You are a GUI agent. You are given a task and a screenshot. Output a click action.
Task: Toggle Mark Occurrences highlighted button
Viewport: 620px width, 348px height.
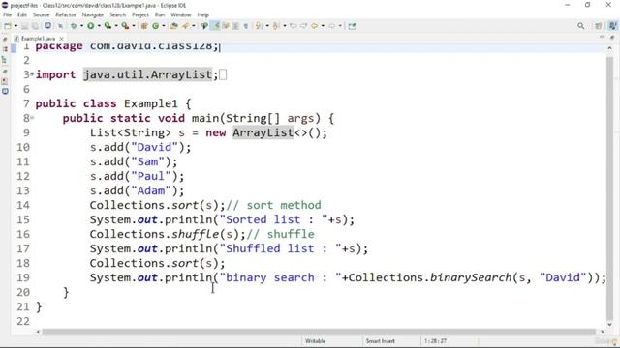(216, 26)
